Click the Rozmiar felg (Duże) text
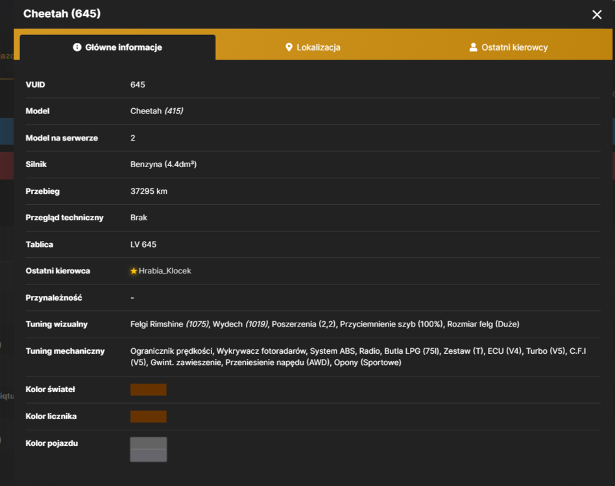 coord(483,324)
